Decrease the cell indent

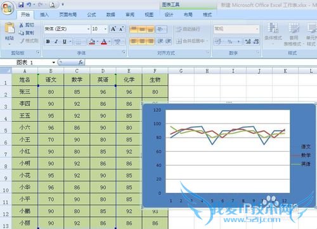coord(160,41)
